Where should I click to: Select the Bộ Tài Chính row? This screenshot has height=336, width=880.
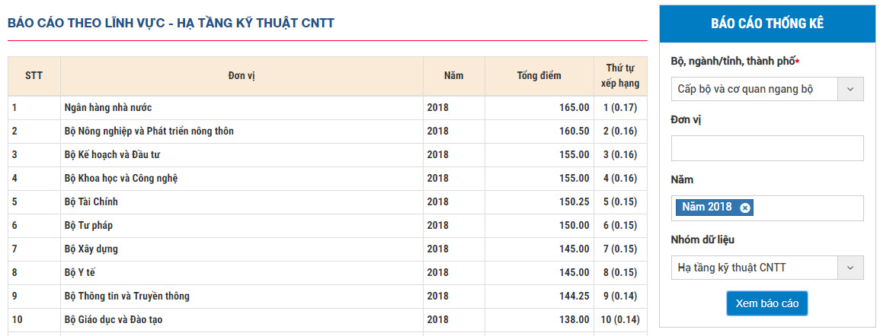point(91,202)
